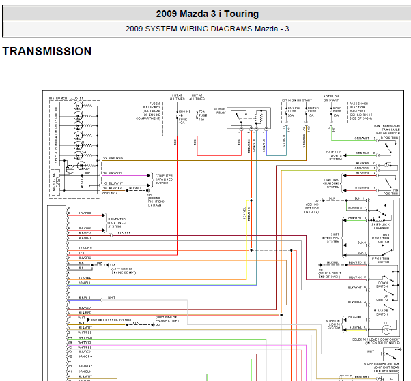Click the SHIFT INTERLOCK SYSTEM label
This screenshot has width=411, height=381.
pos(331,238)
